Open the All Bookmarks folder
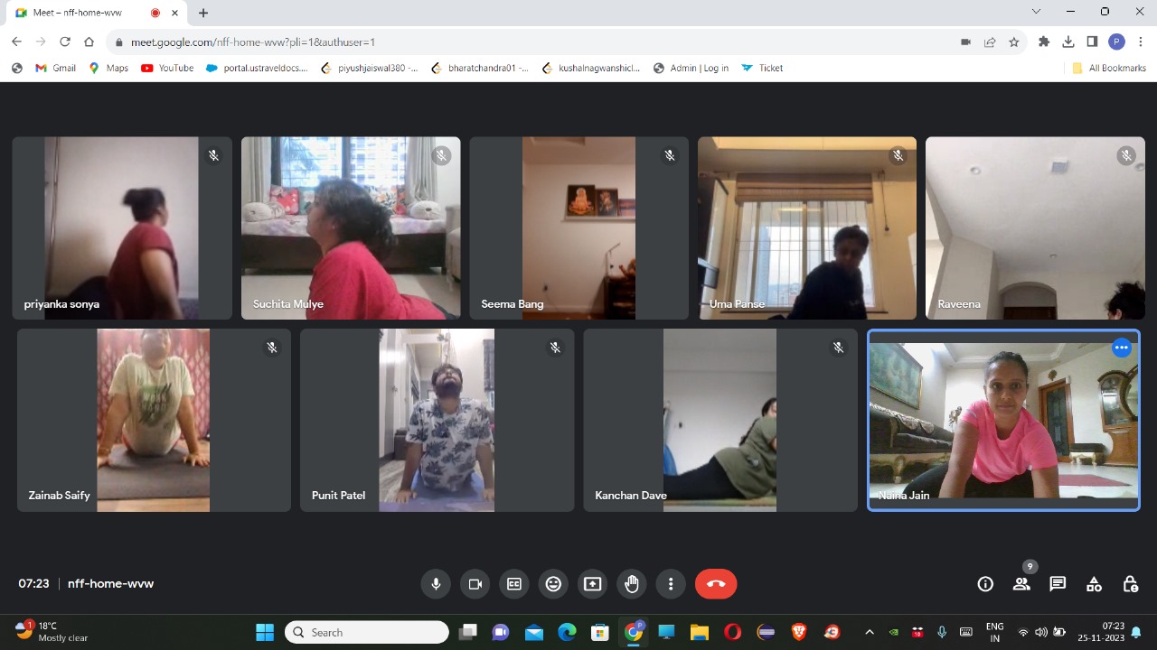 point(1109,68)
